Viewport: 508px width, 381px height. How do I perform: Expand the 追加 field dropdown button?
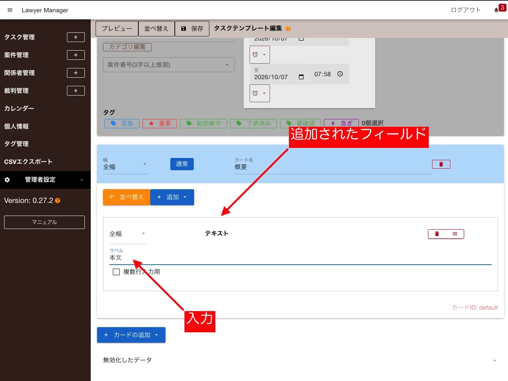[172, 197]
